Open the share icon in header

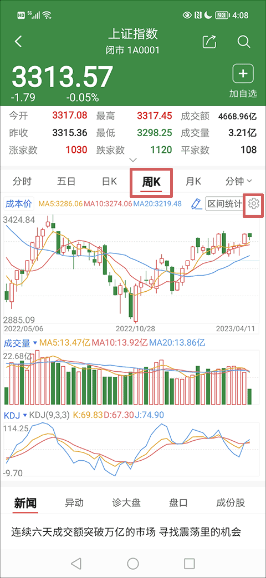(209, 41)
